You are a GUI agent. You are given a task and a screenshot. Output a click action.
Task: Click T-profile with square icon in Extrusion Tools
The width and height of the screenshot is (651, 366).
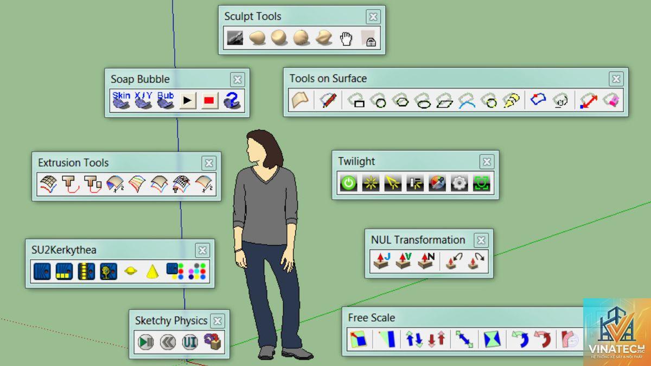pyautogui.click(x=93, y=185)
